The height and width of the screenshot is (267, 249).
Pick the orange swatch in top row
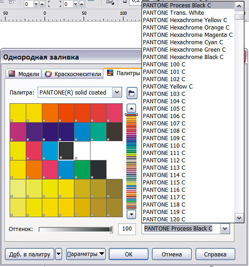pyautogui.click(x=50, y=113)
